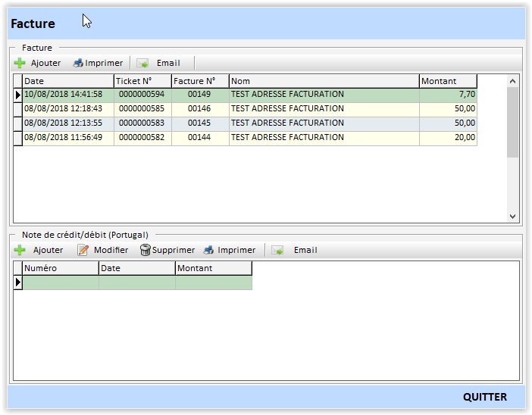Click the green plus Ajouter icon in Facture toolbar
The image size is (532, 415).
20,63
